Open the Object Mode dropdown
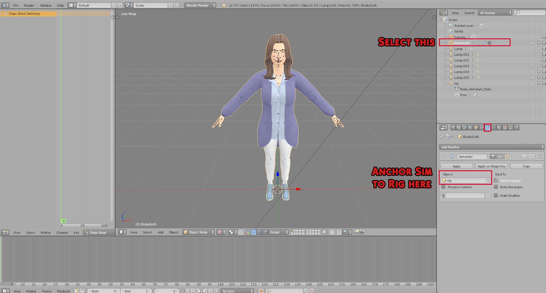 coord(199,232)
